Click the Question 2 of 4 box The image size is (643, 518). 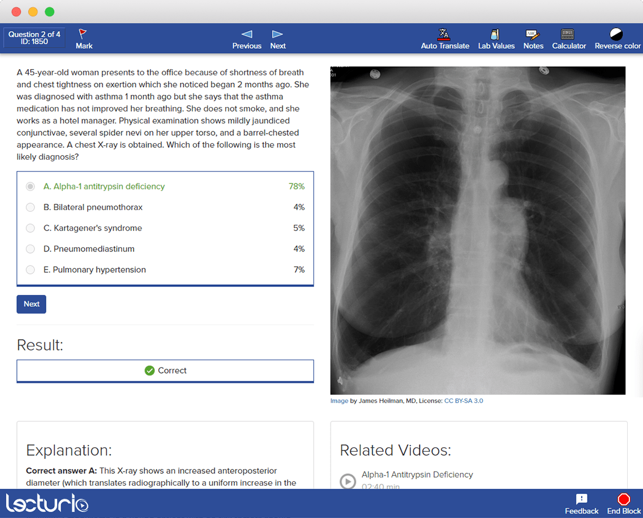(x=34, y=37)
